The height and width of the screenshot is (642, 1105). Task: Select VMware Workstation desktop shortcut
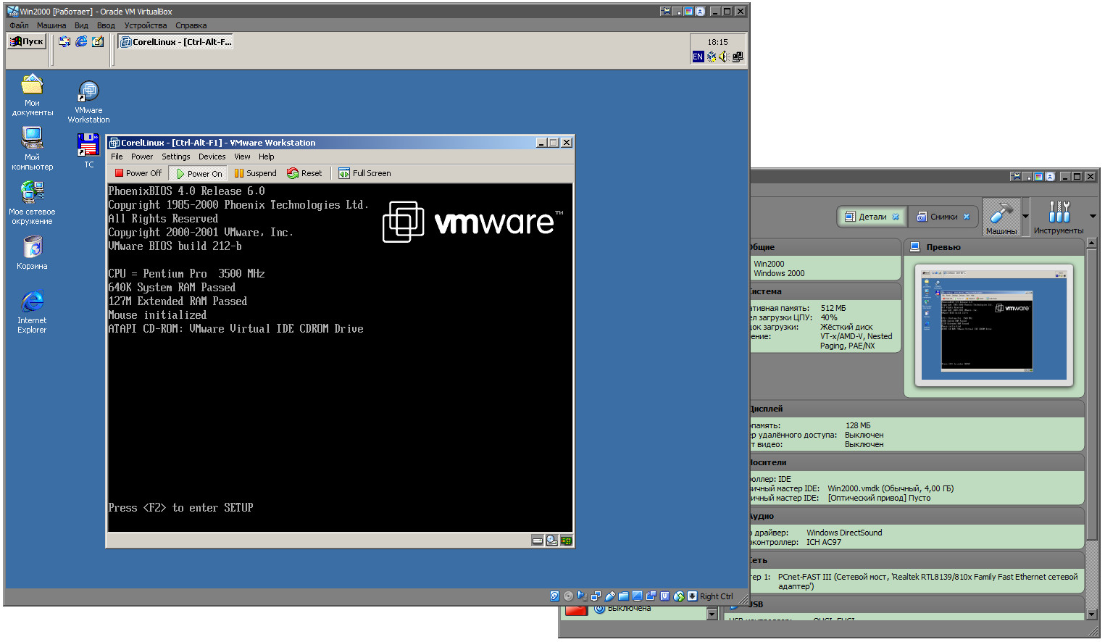(88, 102)
